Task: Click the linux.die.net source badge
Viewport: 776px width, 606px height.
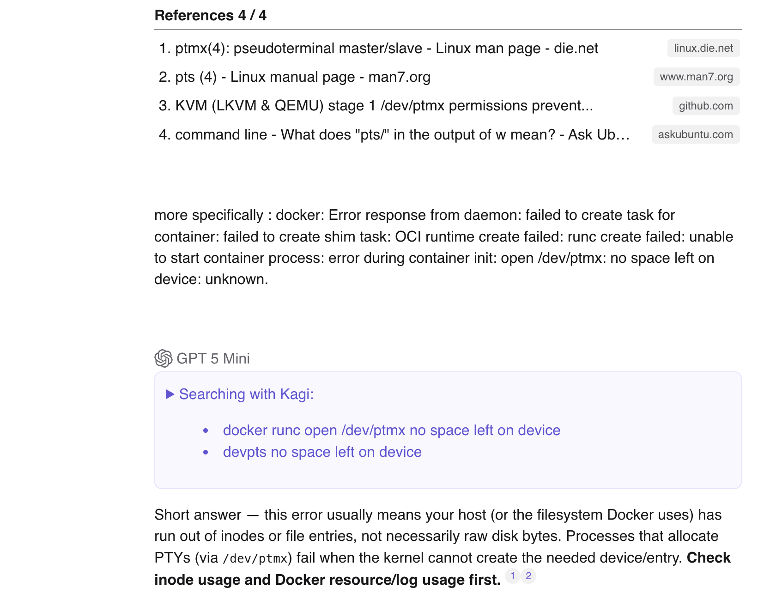Action: (x=703, y=48)
